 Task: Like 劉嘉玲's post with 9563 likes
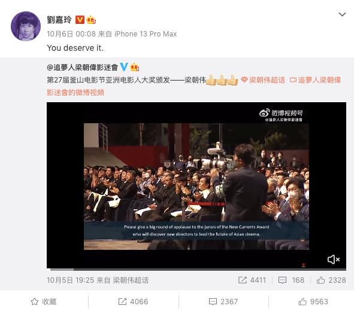click(313, 301)
